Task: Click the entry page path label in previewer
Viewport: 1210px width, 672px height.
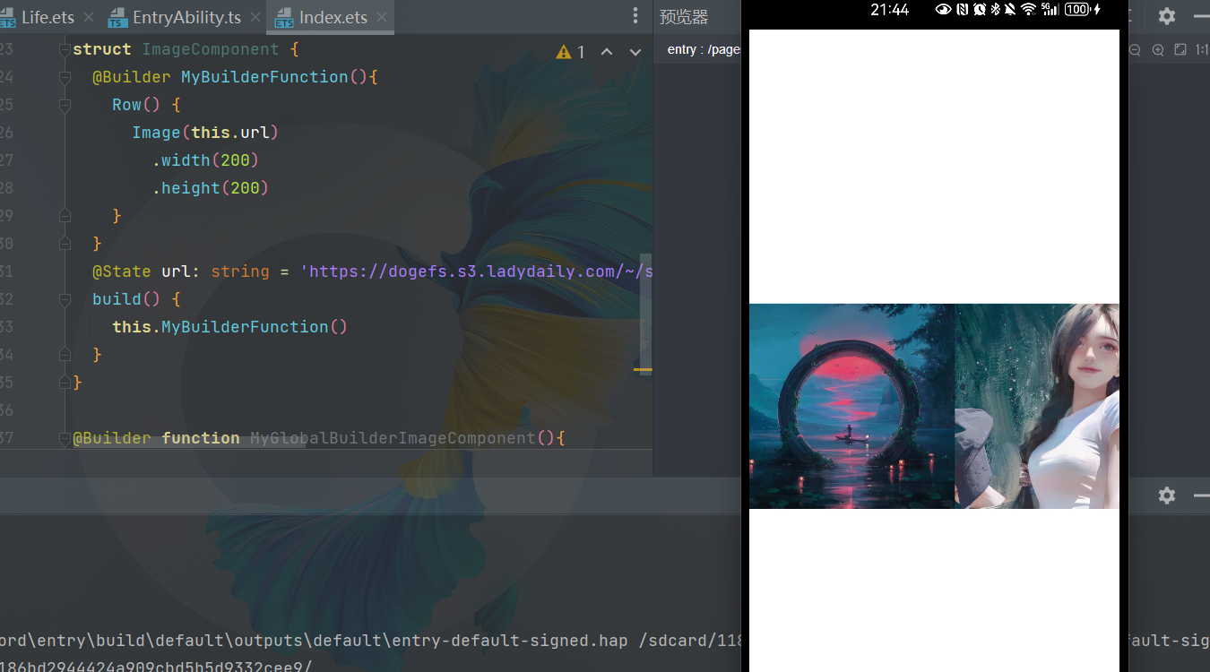Action: 704,49
